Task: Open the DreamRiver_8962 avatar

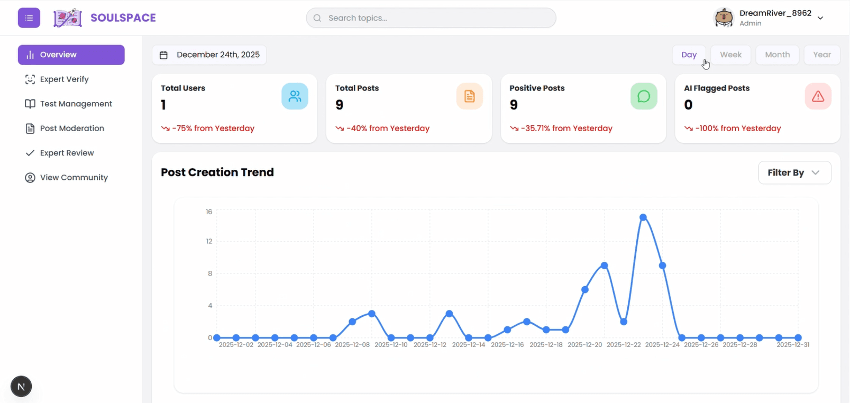Action: [x=724, y=18]
